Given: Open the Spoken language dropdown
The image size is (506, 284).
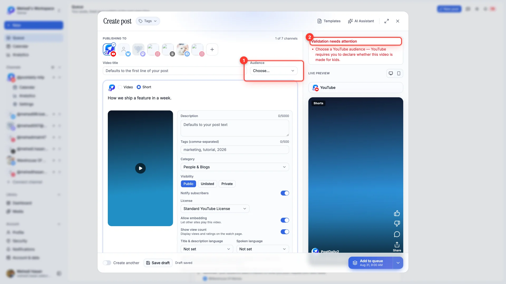Looking at the screenshot, I should [262, 249].
